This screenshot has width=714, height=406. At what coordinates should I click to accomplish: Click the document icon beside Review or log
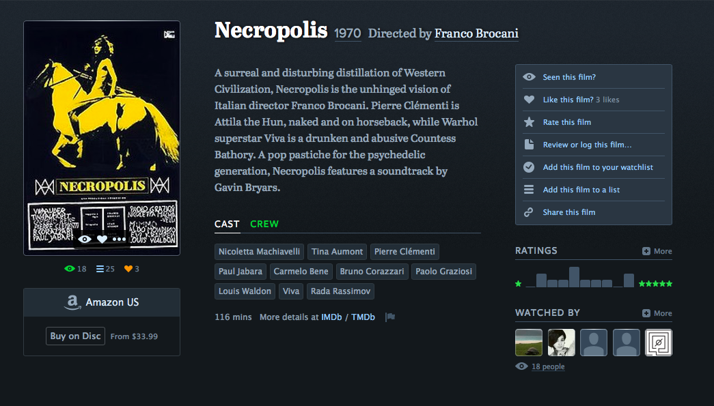coord(529,145)
